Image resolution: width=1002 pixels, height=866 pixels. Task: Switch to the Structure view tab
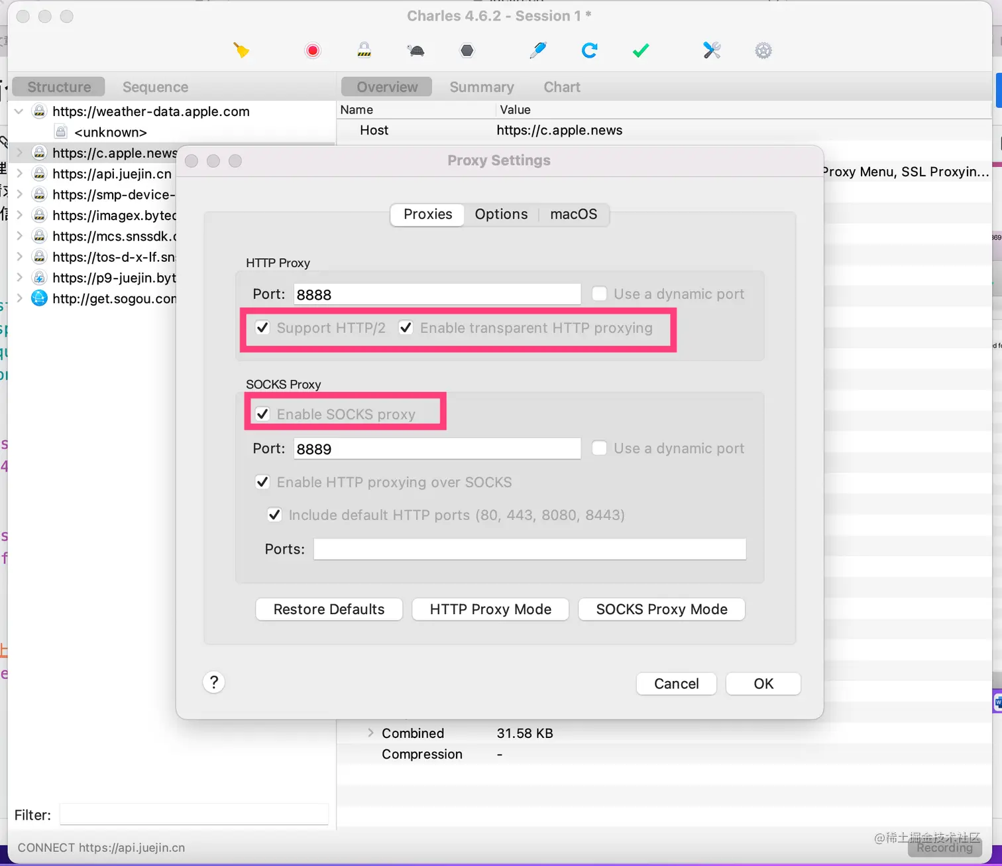(x=59, y=87)
